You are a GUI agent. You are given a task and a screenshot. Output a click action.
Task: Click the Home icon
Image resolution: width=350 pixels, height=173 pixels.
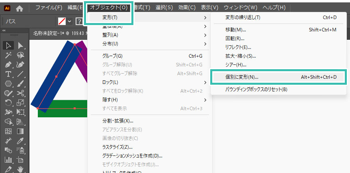tap(20, 8)
